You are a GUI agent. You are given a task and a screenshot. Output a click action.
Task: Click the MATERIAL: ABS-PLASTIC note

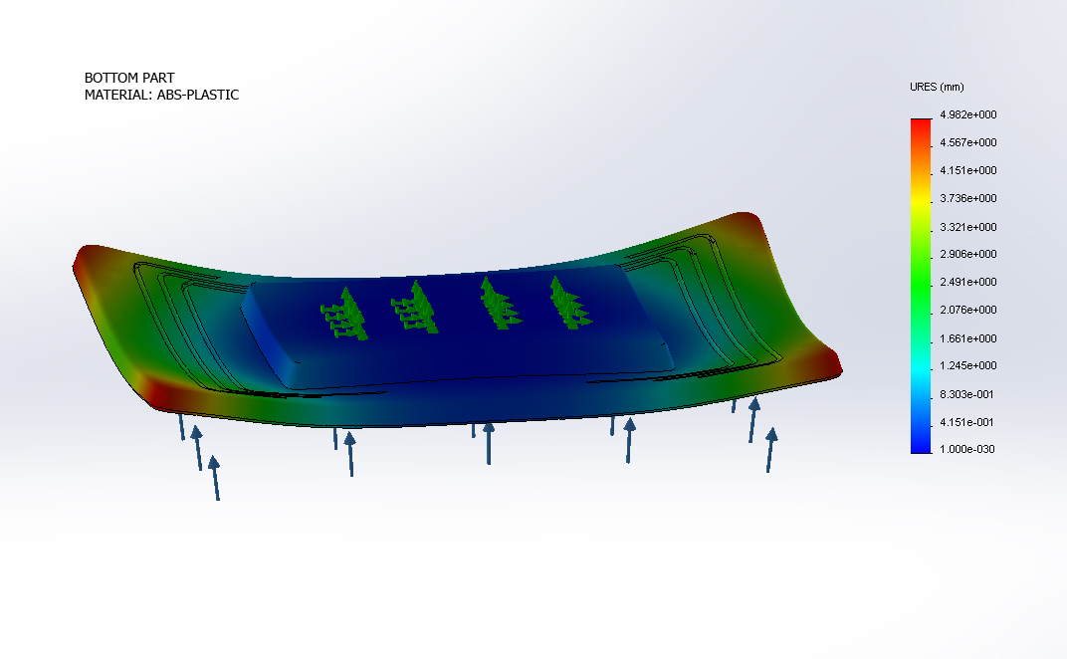(161, 95)
